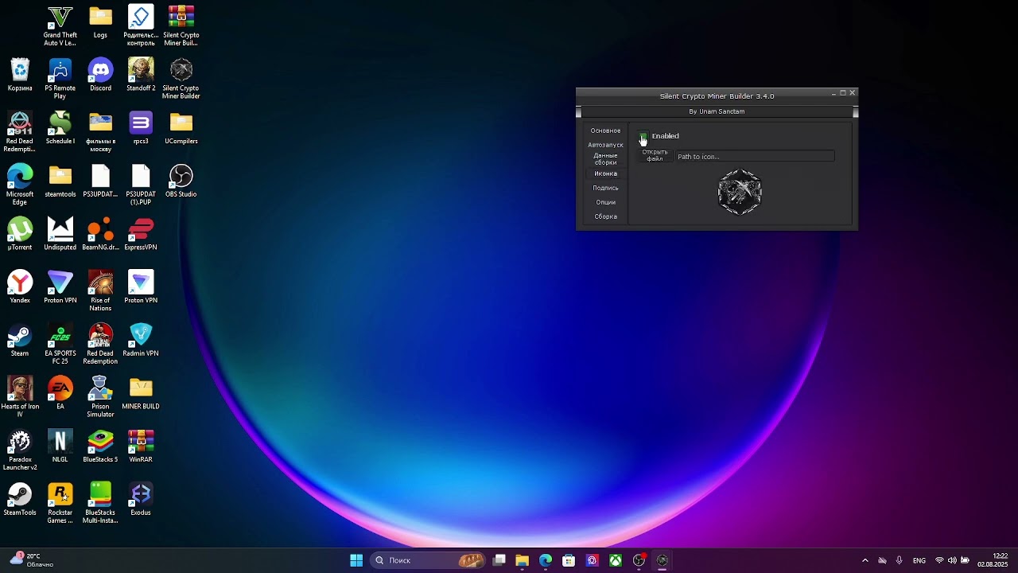Select the Иконка tab
Image resolution: width=1018 pixels, height=573 pixels.
(605, 173)
